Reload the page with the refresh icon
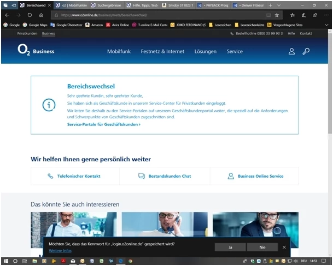333x266 pixels. (30, 15)
